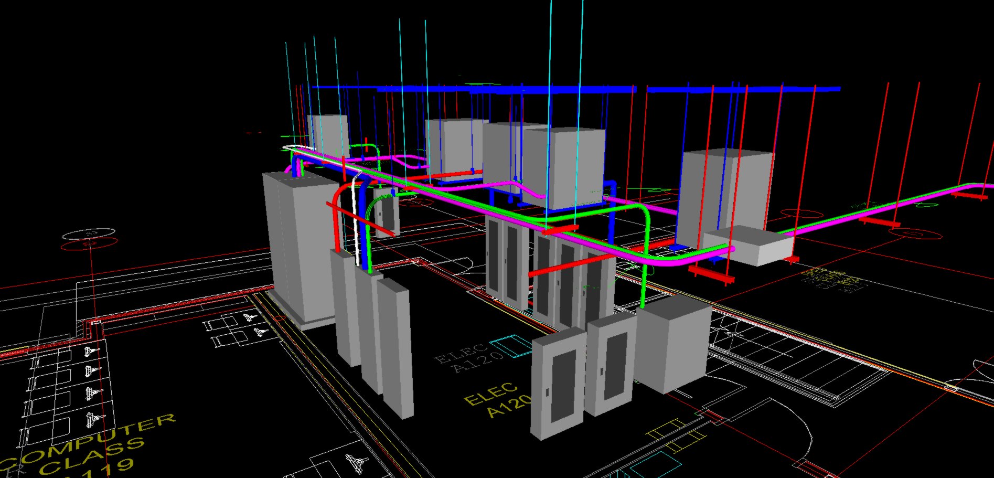The image size is (994, 478).
Task: Select the gray cube in the lower right
Action: click(673, 344)
